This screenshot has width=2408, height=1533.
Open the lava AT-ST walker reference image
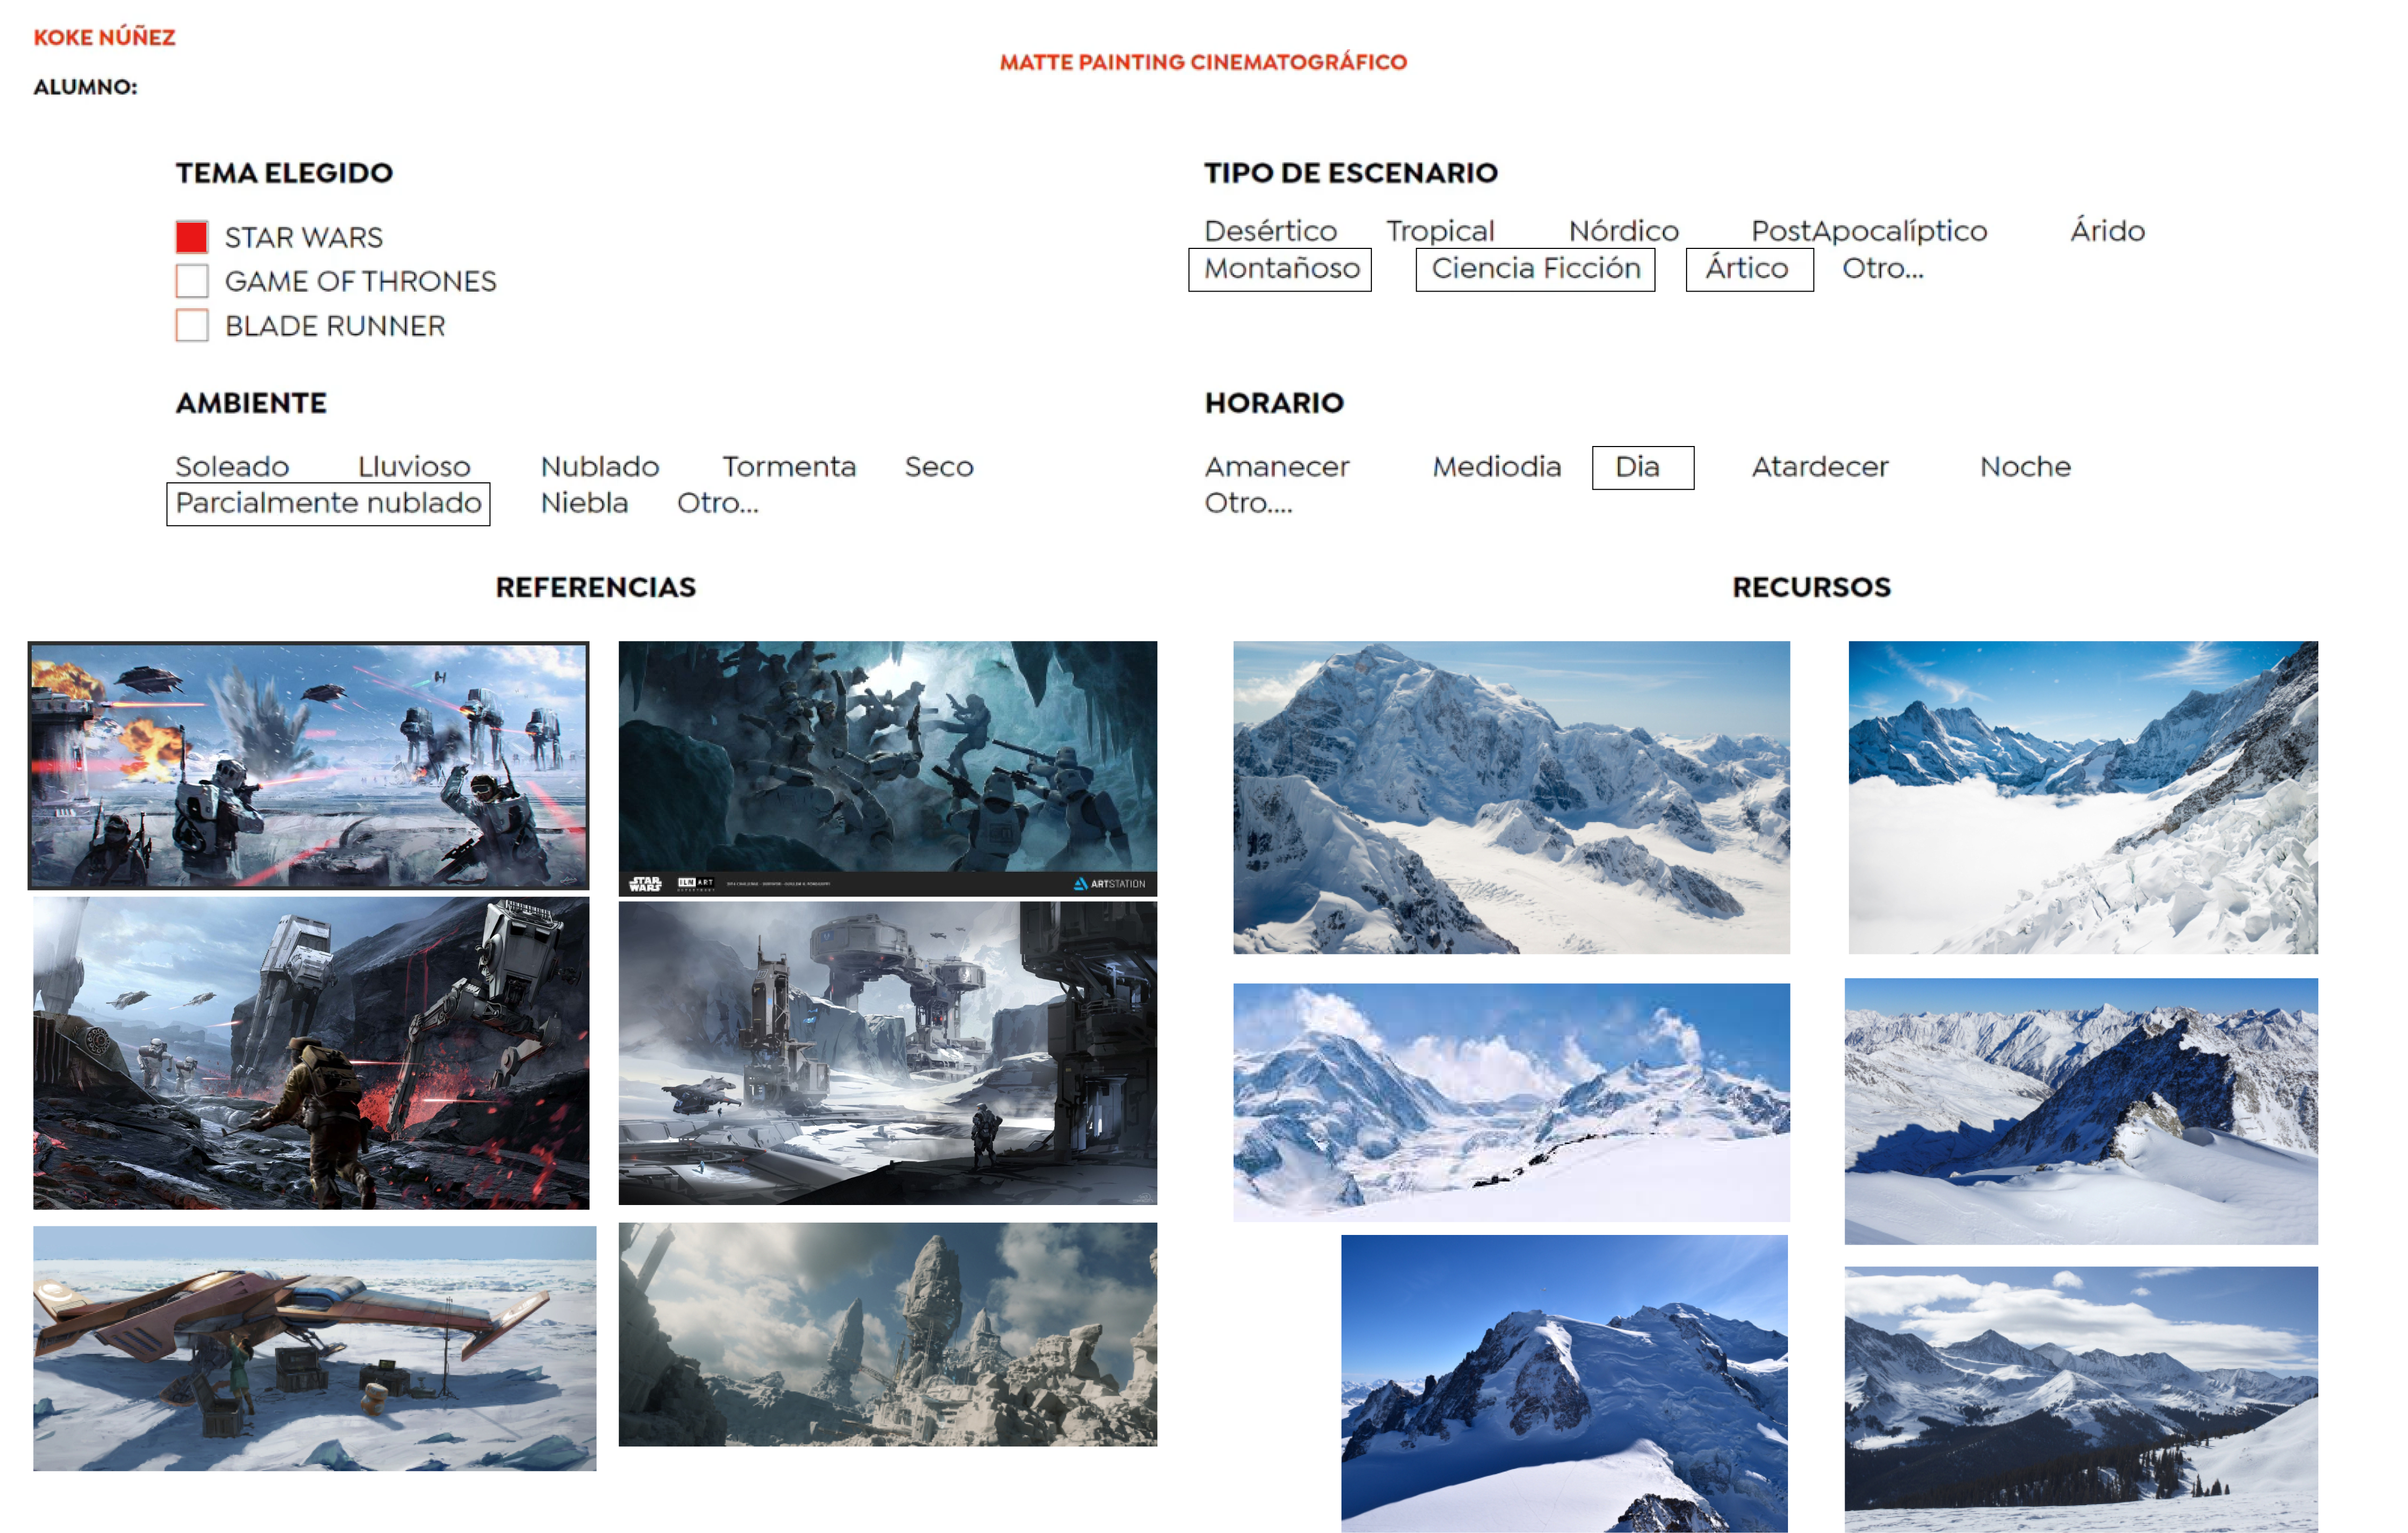311,1052
